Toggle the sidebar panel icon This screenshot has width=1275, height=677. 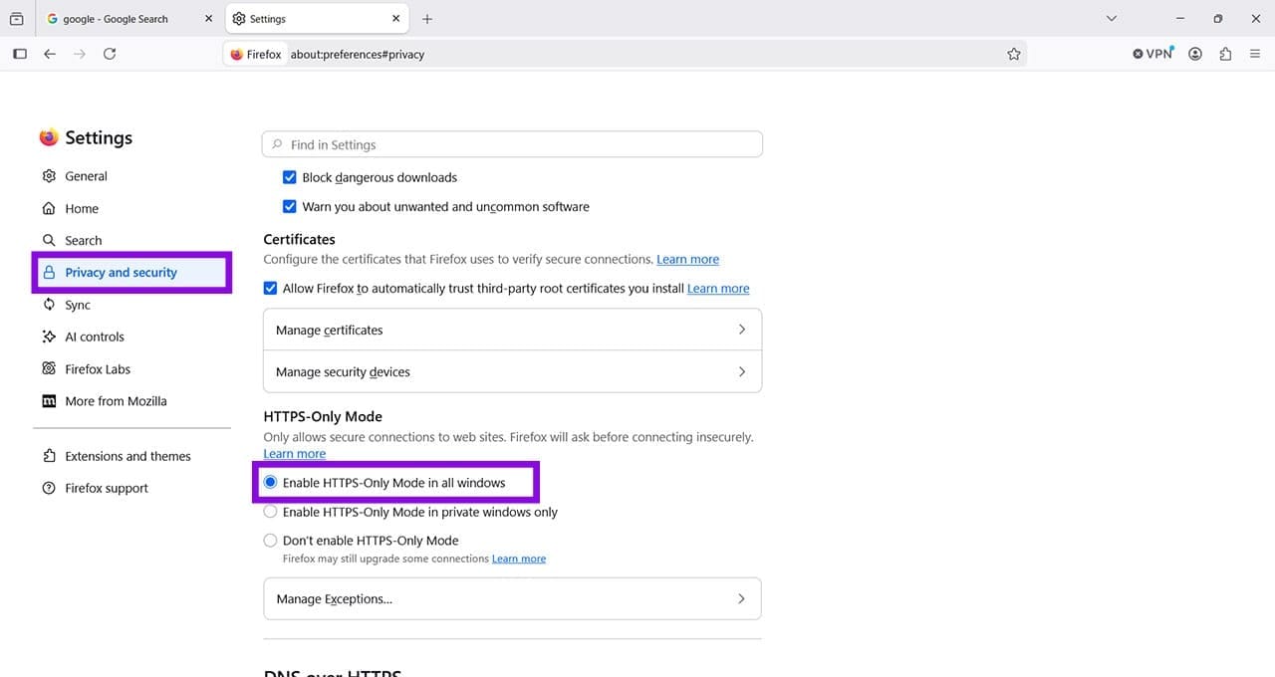point(19,54)
